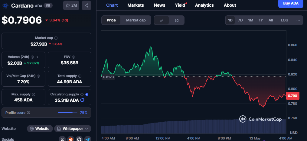The width and height of the screenshot is (307, 141).
Task: Click the 13 May axis label
Action: point(255,138)
